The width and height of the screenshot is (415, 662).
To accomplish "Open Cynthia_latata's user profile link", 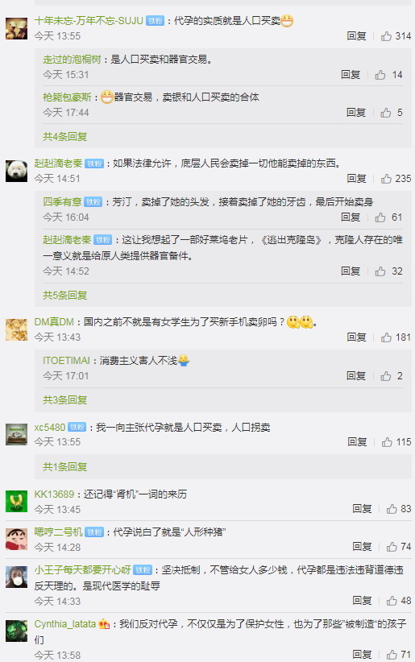I will click(x=65, y=624).
